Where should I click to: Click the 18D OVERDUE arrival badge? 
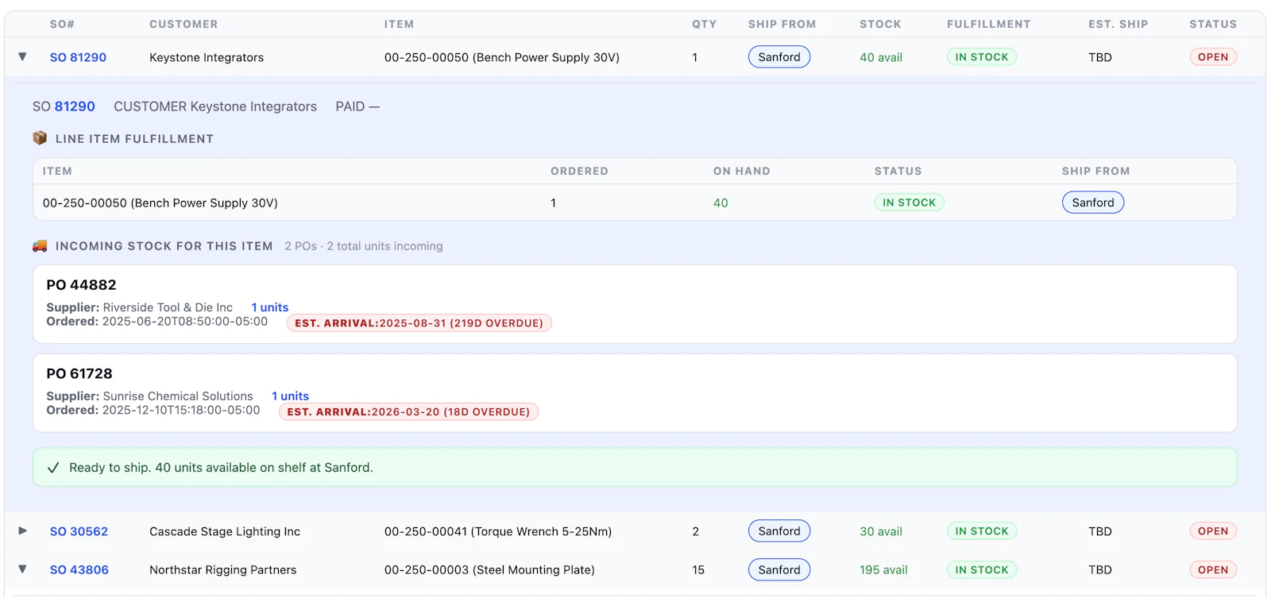click(408, 412)
